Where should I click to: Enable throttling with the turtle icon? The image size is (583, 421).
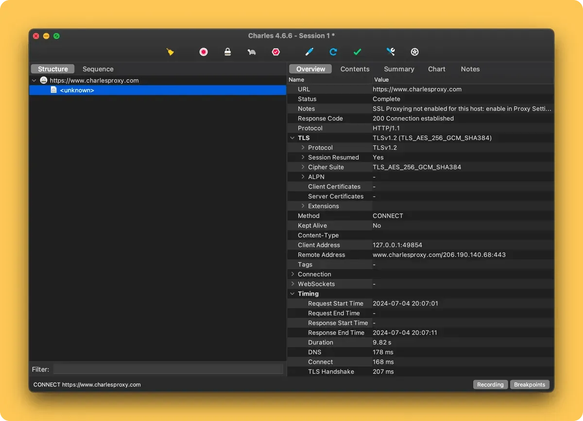coord(251,52)
